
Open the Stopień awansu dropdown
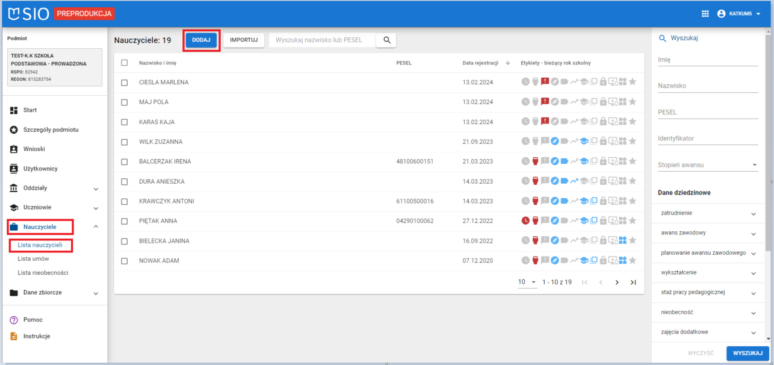point(708,165)
